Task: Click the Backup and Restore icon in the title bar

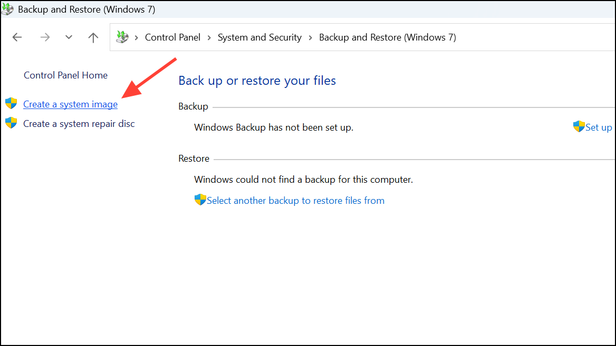Action: tap(7, 8)
